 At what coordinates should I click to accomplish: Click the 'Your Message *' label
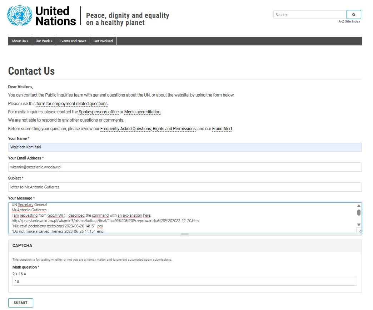[21, 198]
